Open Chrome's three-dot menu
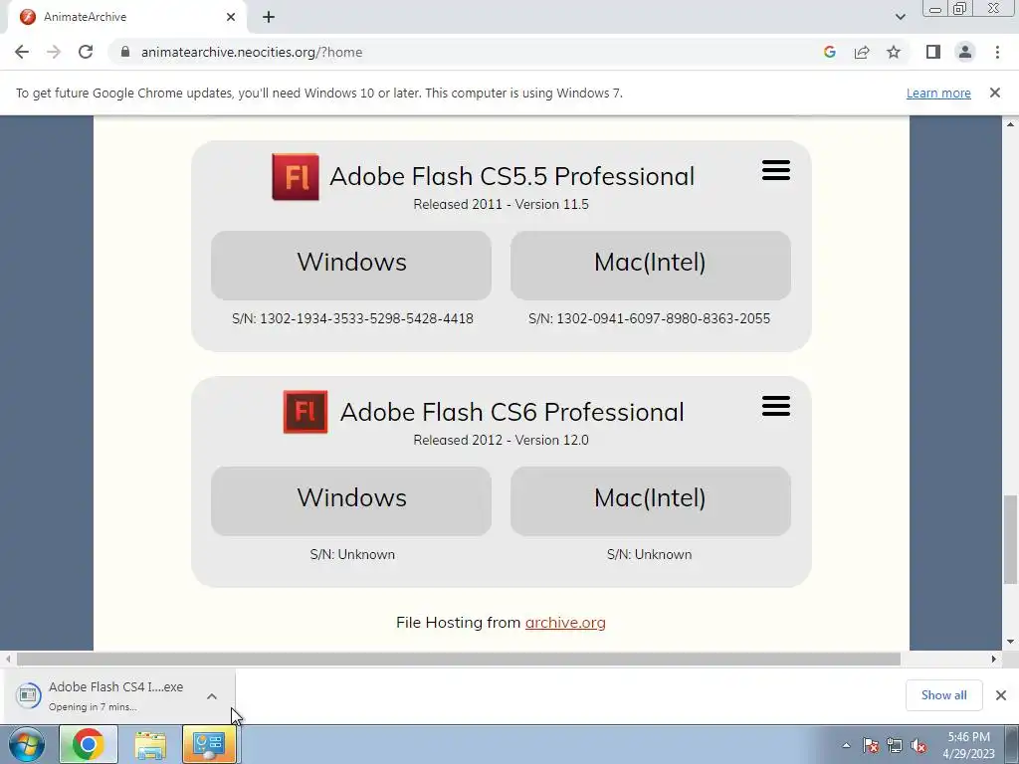Image resolution: width=1019 pixels, height=764 pixels. tap(997, 52)
